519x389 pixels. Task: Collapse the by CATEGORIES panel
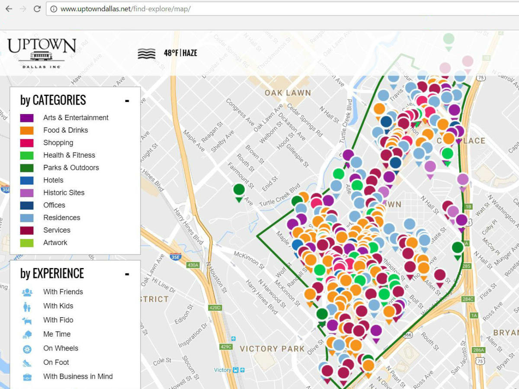(127, 100)
